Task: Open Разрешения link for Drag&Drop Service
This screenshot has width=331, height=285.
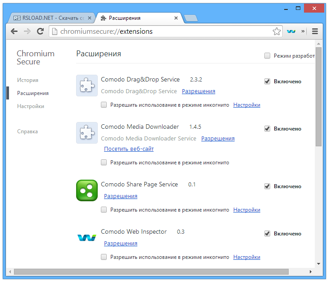Action: coord(199,91)
